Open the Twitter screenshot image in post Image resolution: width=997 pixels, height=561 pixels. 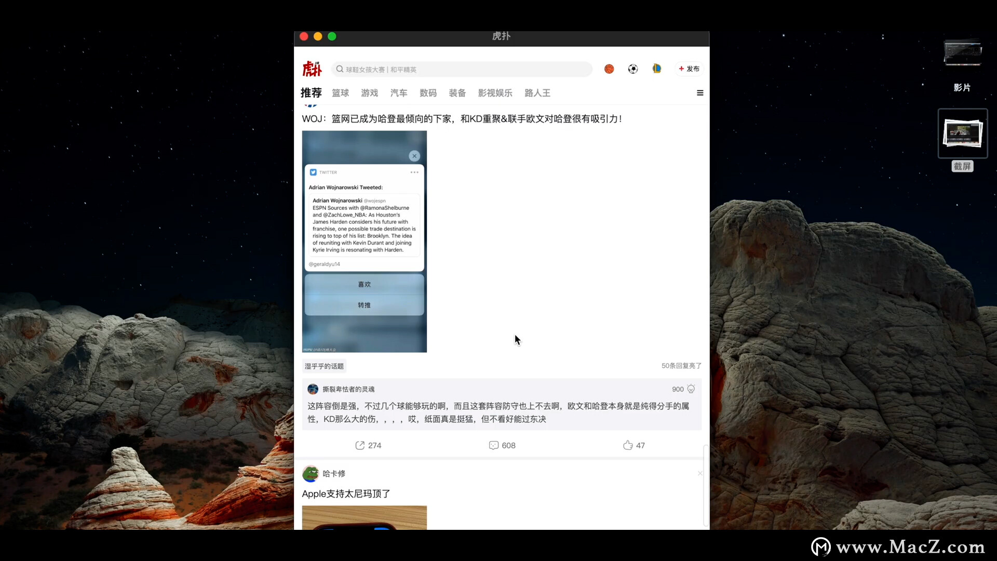pos(365,242)
